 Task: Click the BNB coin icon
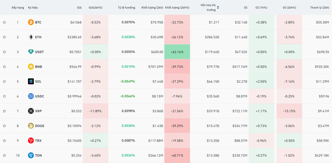31,67
